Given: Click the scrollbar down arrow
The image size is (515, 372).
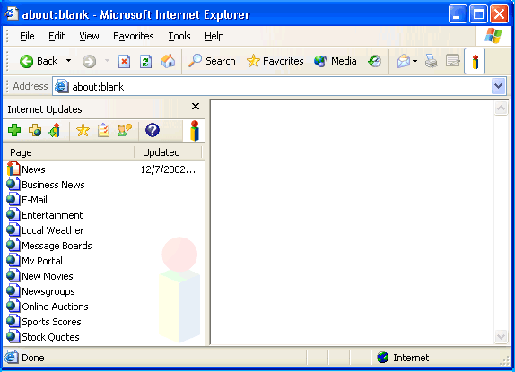Looking at the screenshot, I should tap(501, 336).
